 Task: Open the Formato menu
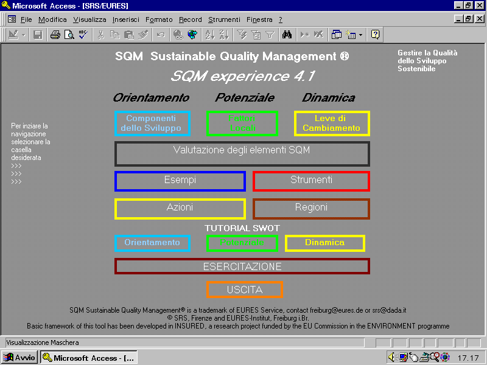(159, 19)
